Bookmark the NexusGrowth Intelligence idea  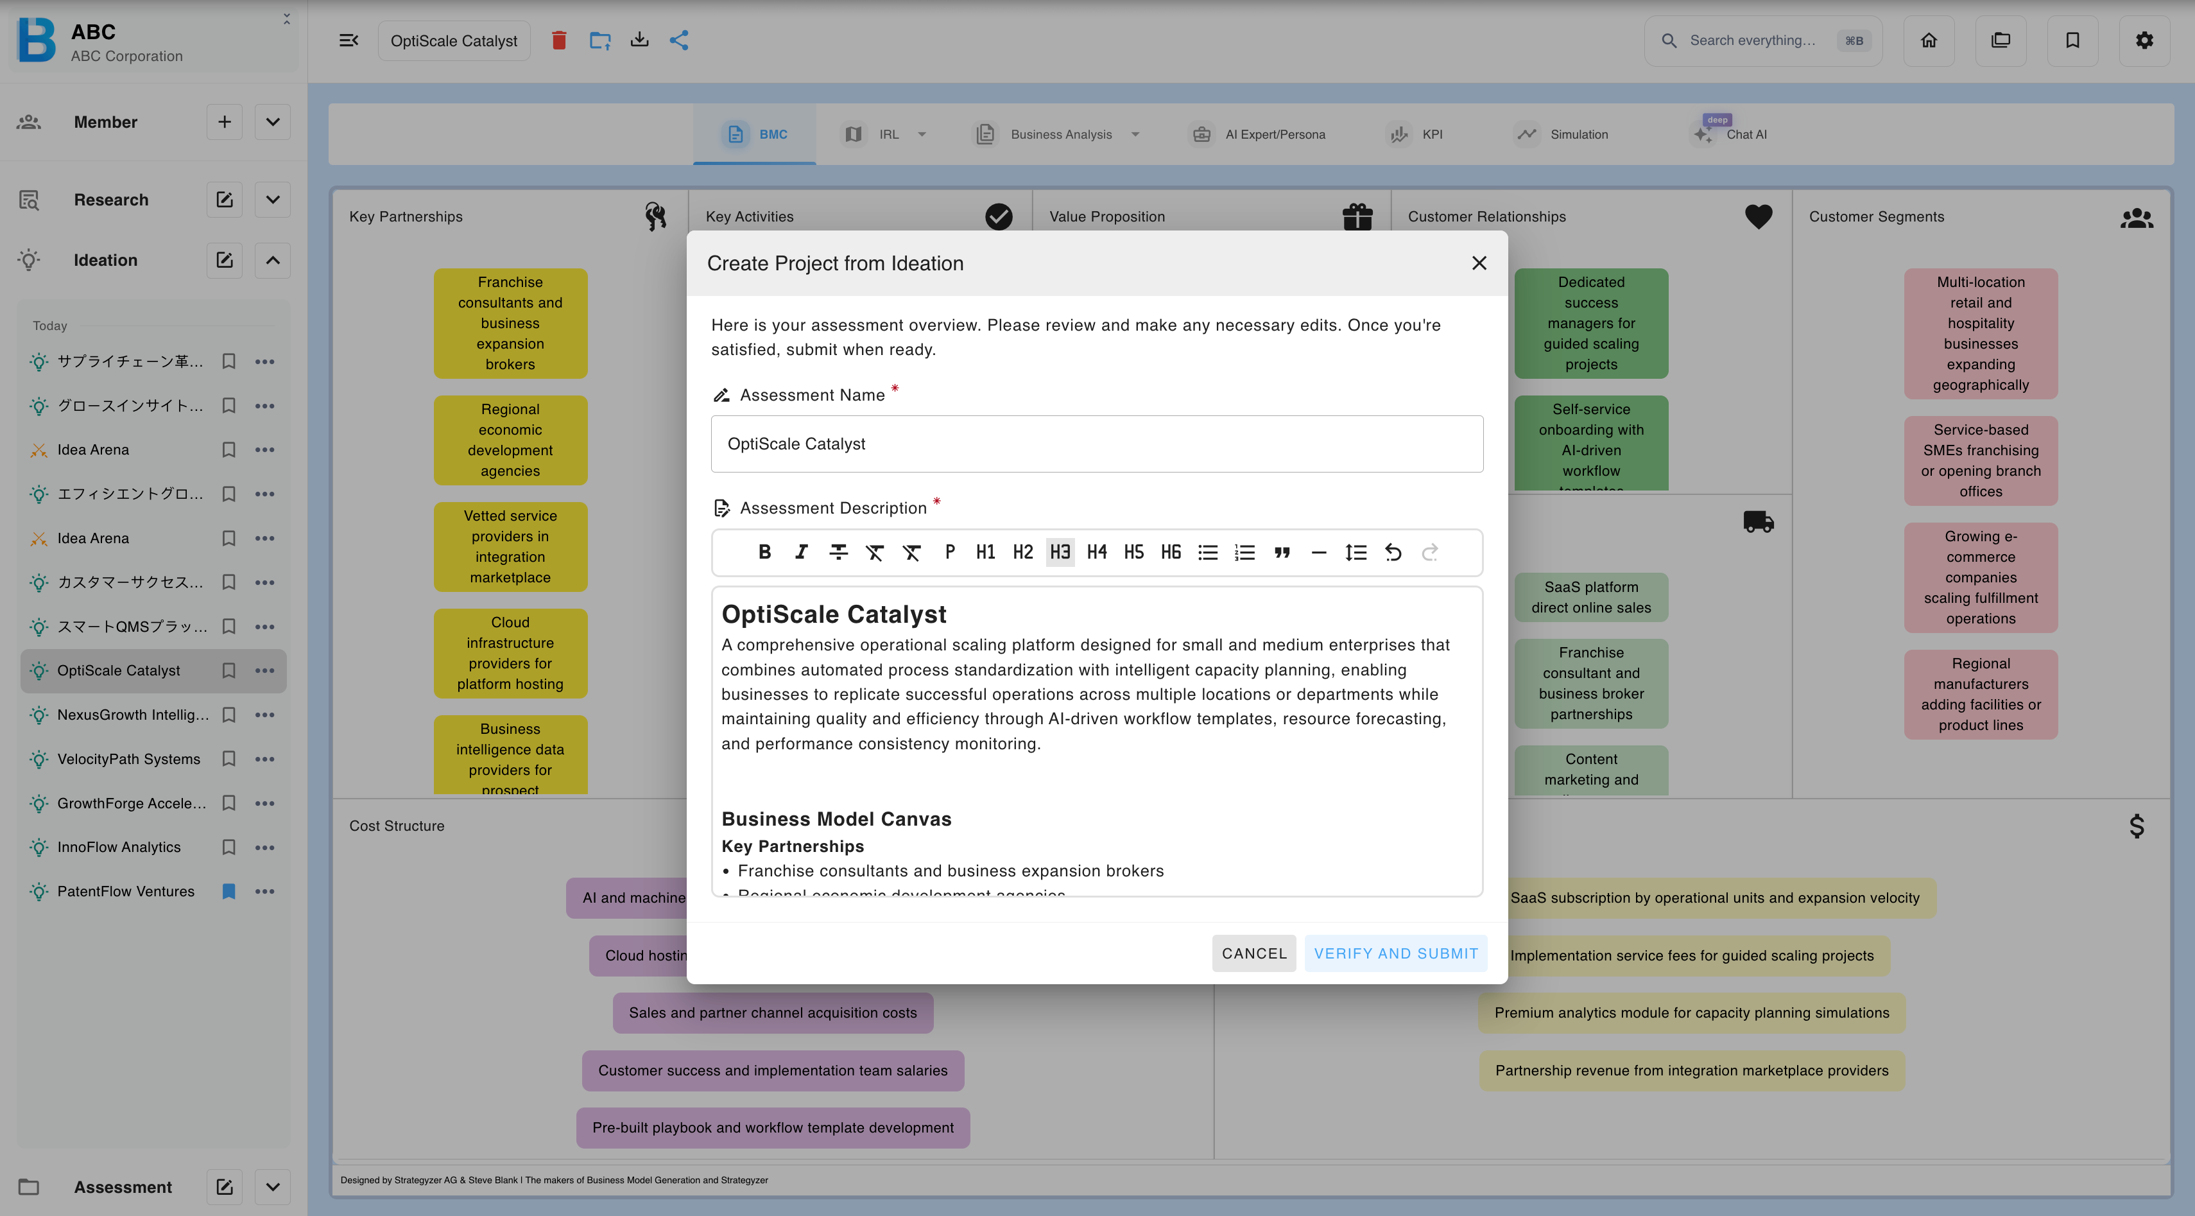click(x=228, y=715)
